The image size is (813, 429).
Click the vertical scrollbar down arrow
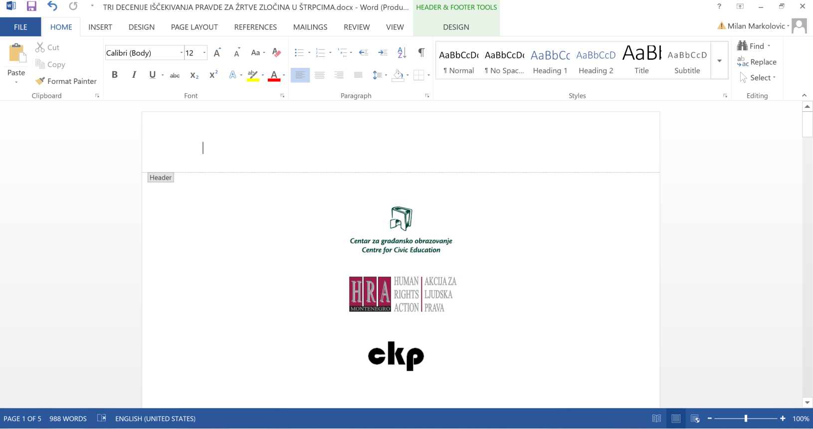807,403
